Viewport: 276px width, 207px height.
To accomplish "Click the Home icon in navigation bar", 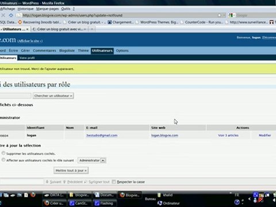I will [x=11, y=15].
